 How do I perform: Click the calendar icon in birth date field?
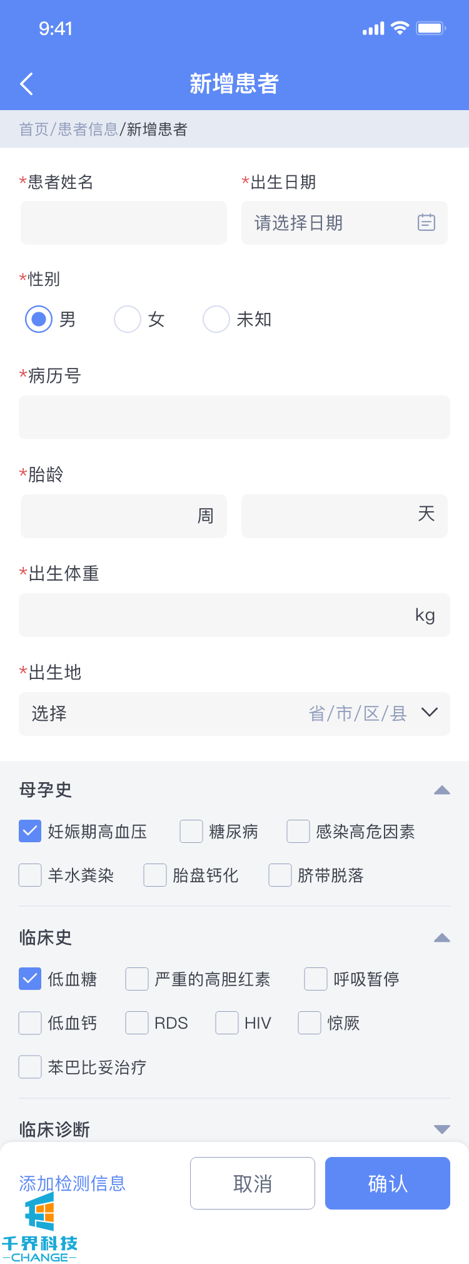click(426, 223)
